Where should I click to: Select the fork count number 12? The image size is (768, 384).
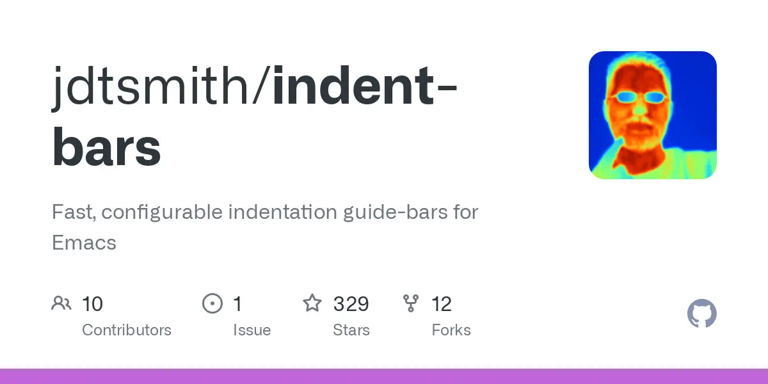tap(442, 304)
